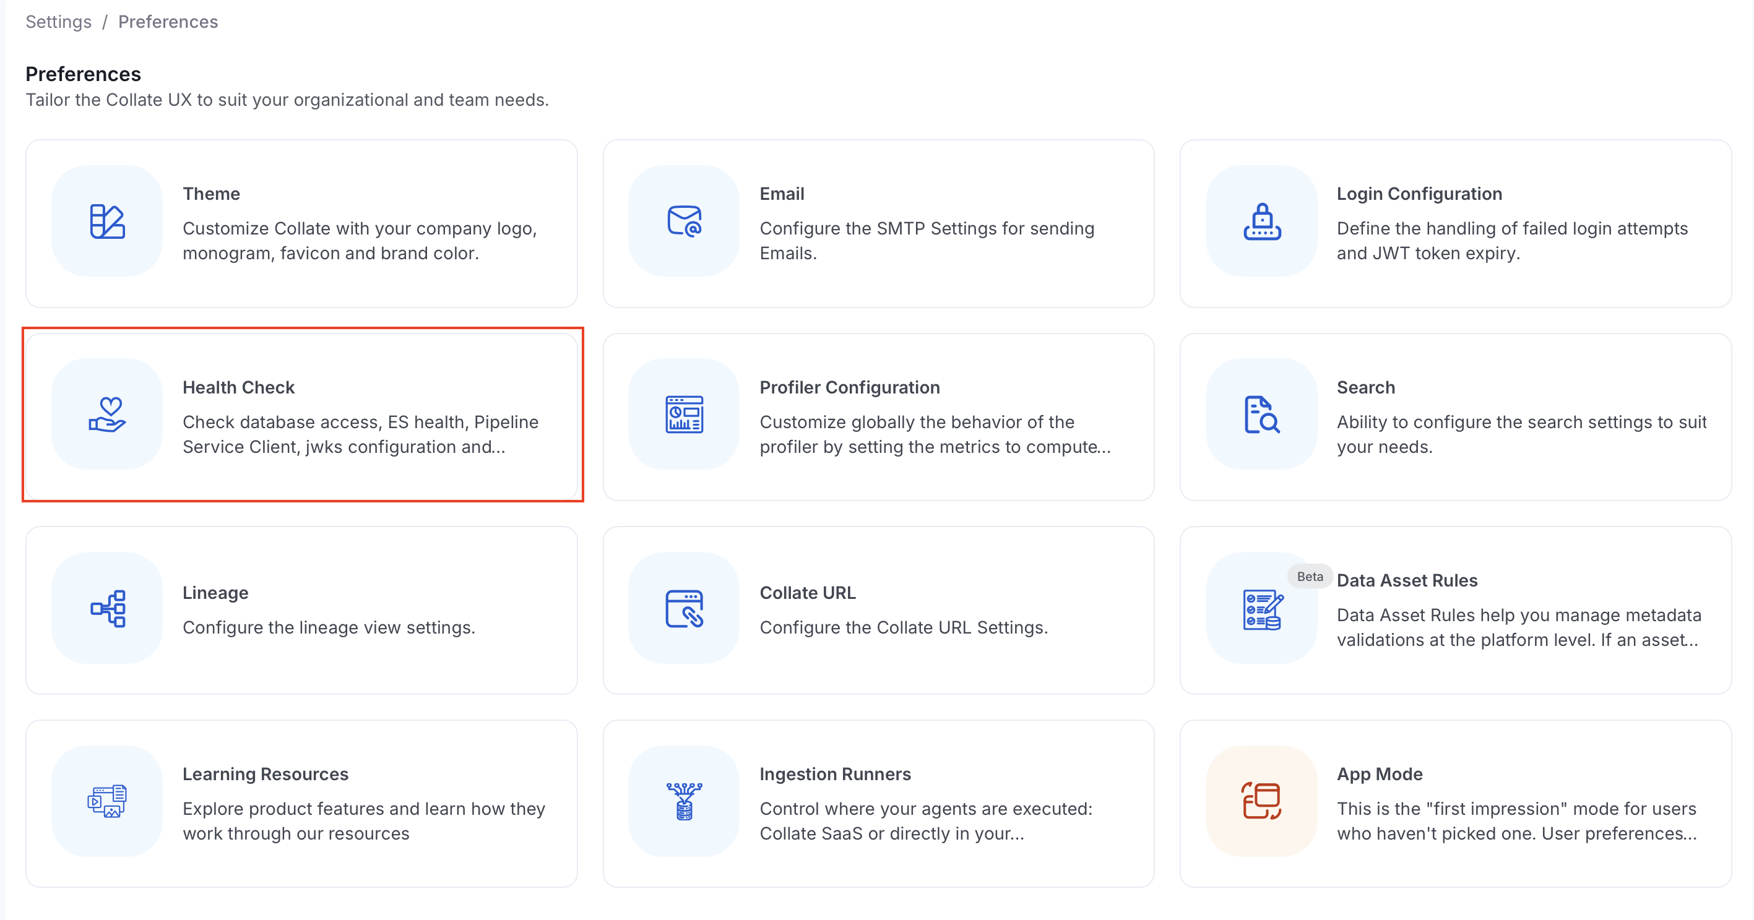Click "Configure the SMTP Settings for sending Emails." text
The width and height of the screenshot is (1754, 920).
click(927, 241)
